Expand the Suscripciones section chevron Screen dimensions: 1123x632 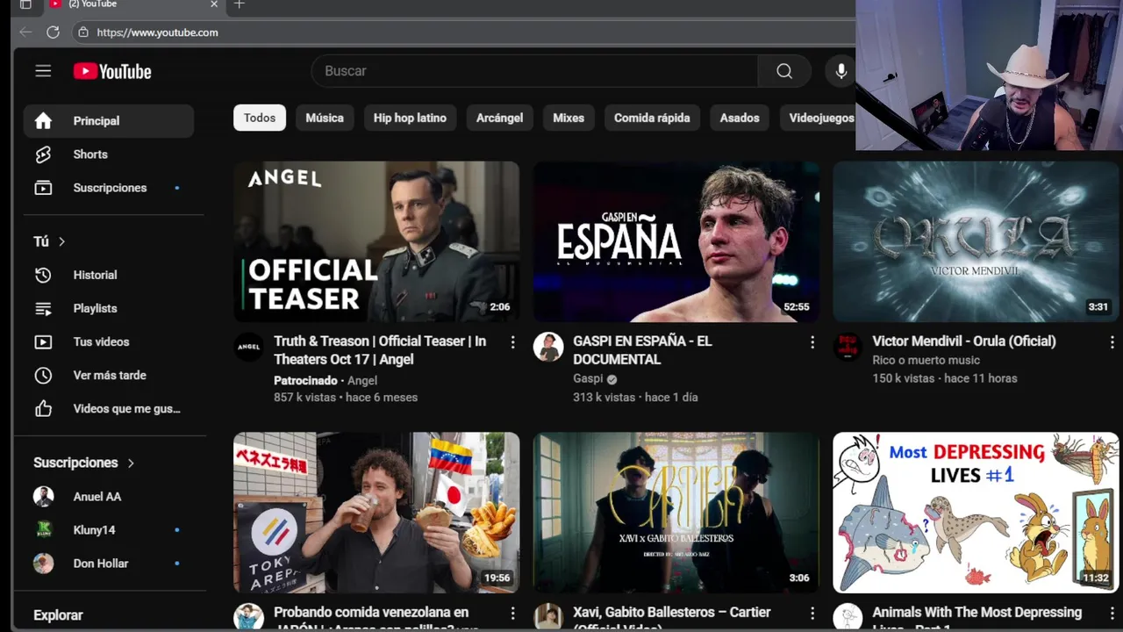coord(131,463)
